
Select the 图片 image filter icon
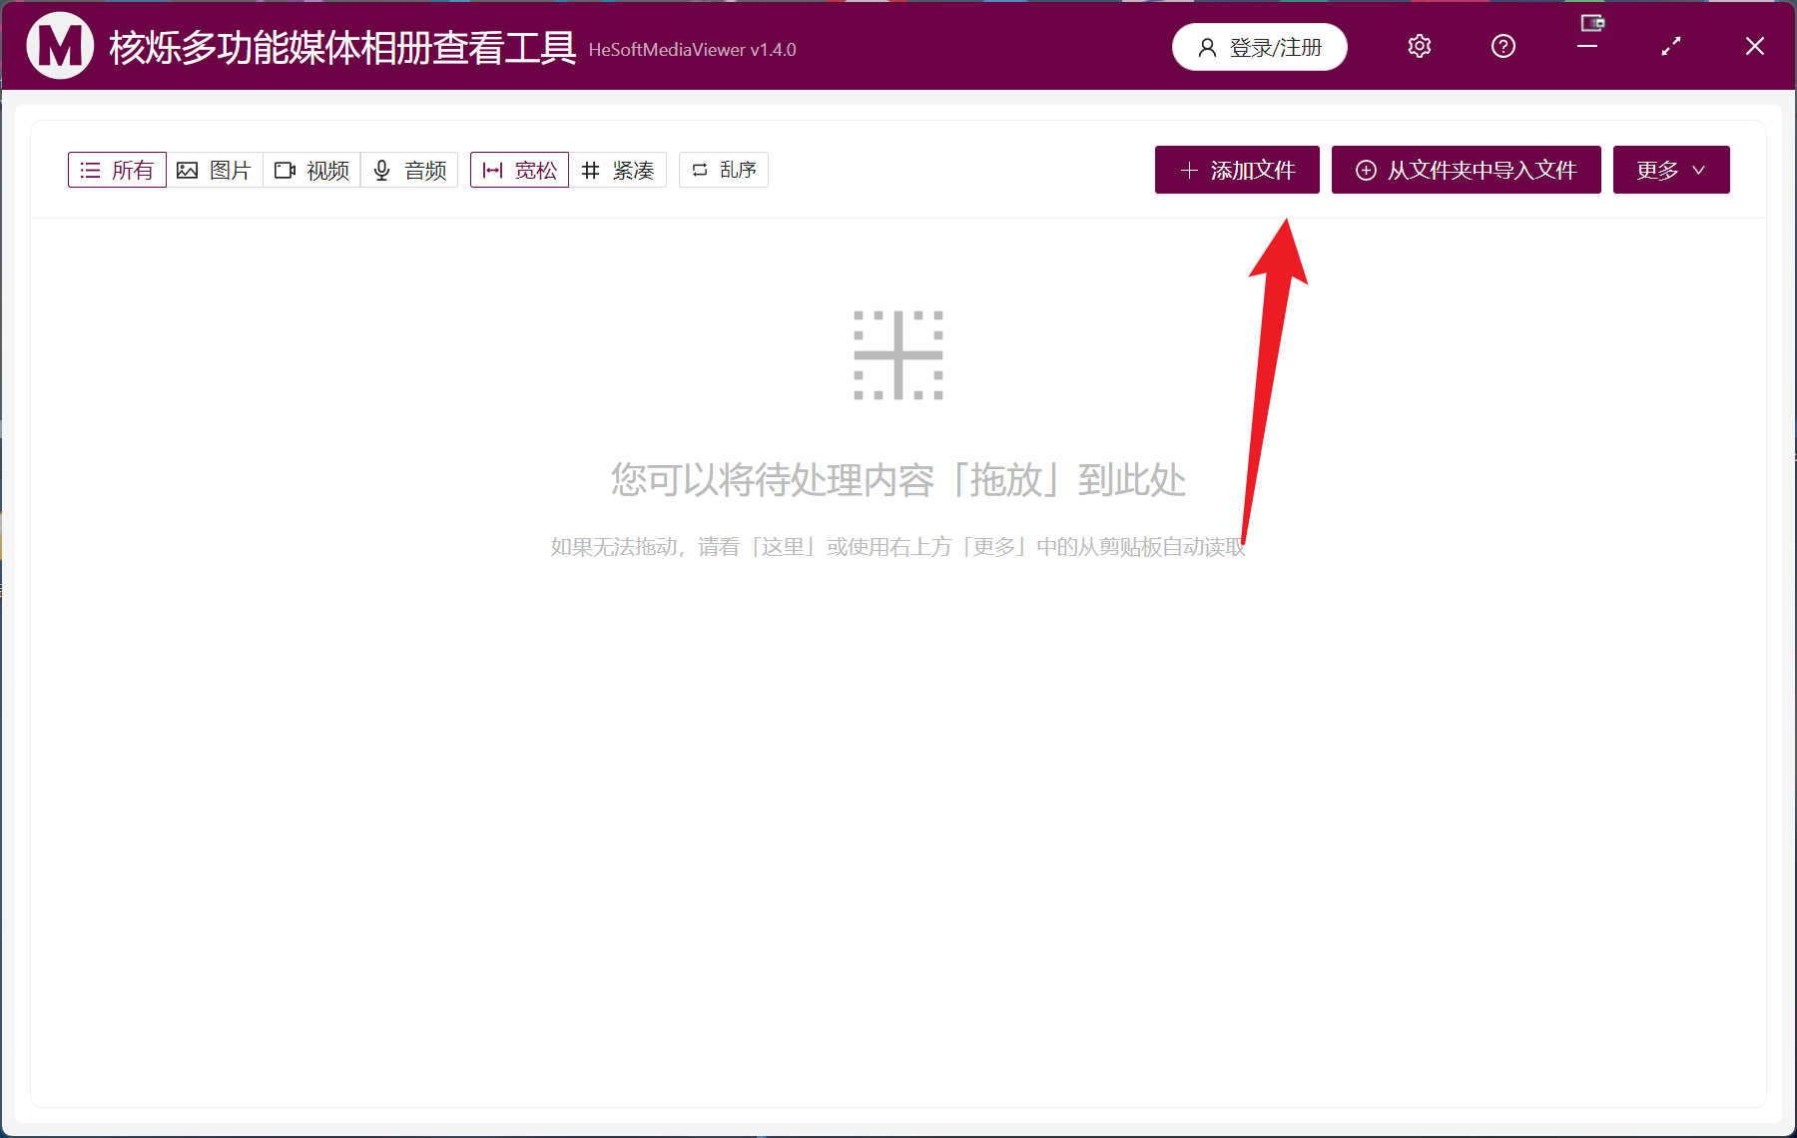coord(188,170)
